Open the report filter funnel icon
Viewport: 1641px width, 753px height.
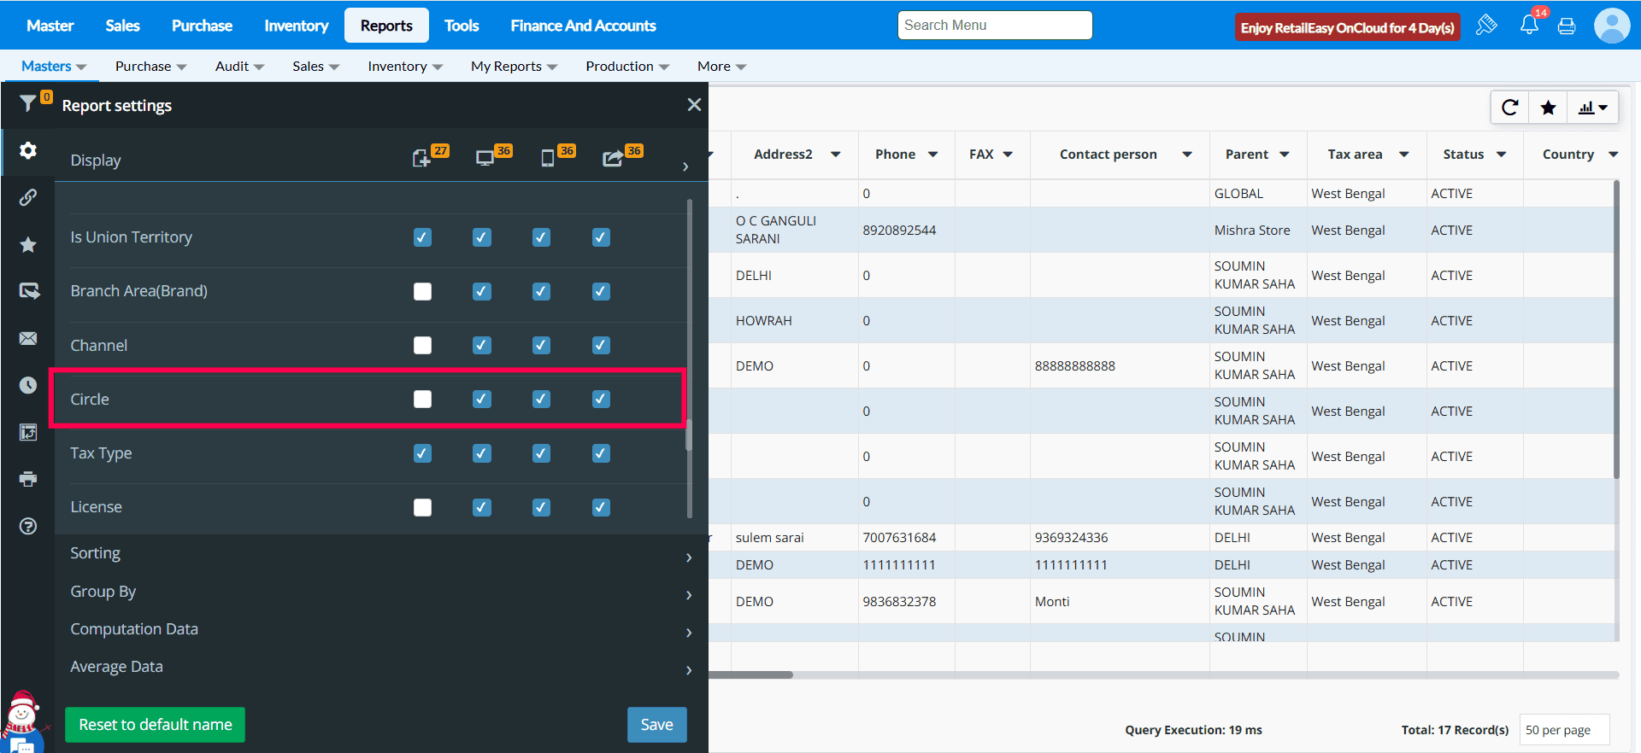(28, 103)
